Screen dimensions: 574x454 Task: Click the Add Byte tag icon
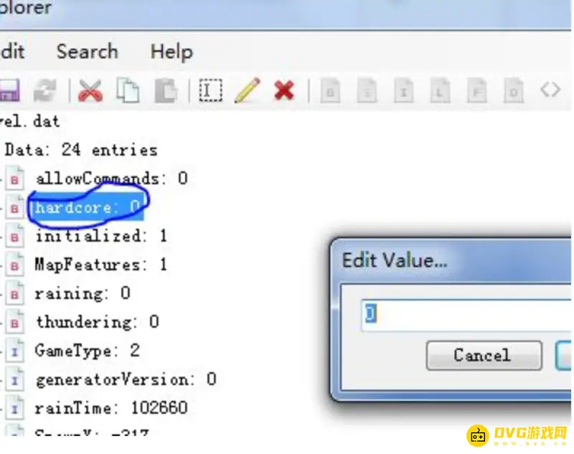pos(330,91)
